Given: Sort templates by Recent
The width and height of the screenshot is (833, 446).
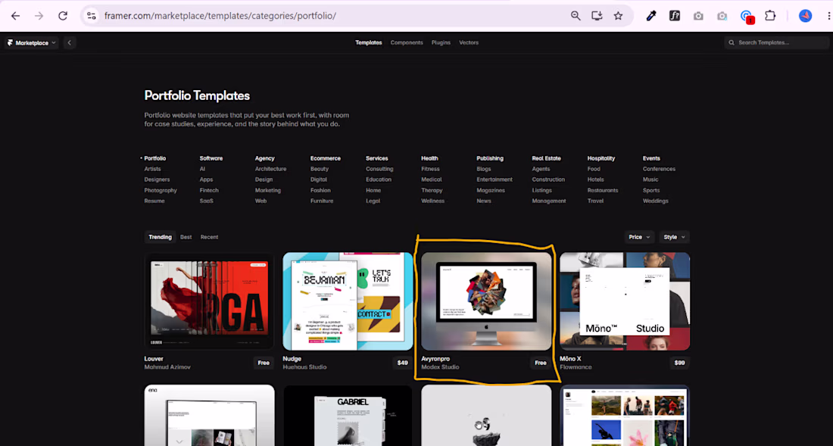Looking at the screenshot, I should point(209,237).
